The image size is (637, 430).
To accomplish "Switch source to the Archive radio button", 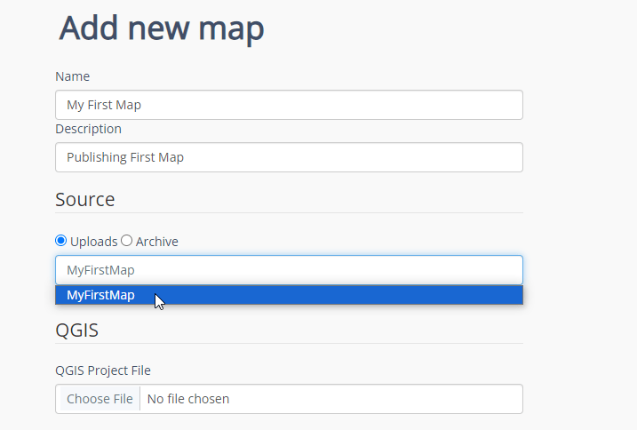I will (x=126, y=241).
